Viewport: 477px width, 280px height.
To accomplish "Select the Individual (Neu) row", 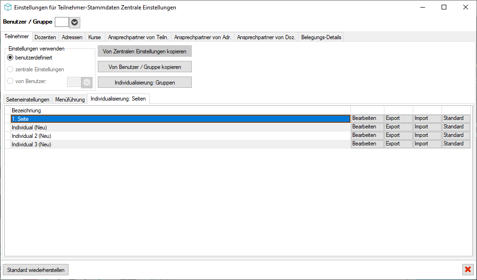I will [x=180, y=127].
